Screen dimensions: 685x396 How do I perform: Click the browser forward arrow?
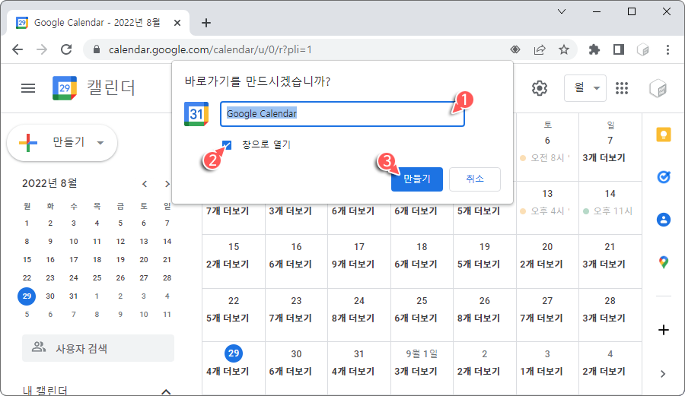click(42, 49)
